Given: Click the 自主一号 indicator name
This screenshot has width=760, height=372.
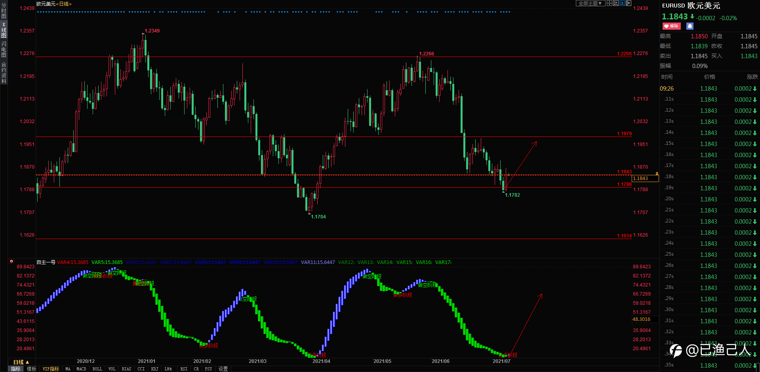Looking at the screenshot, I should point(46,262).
